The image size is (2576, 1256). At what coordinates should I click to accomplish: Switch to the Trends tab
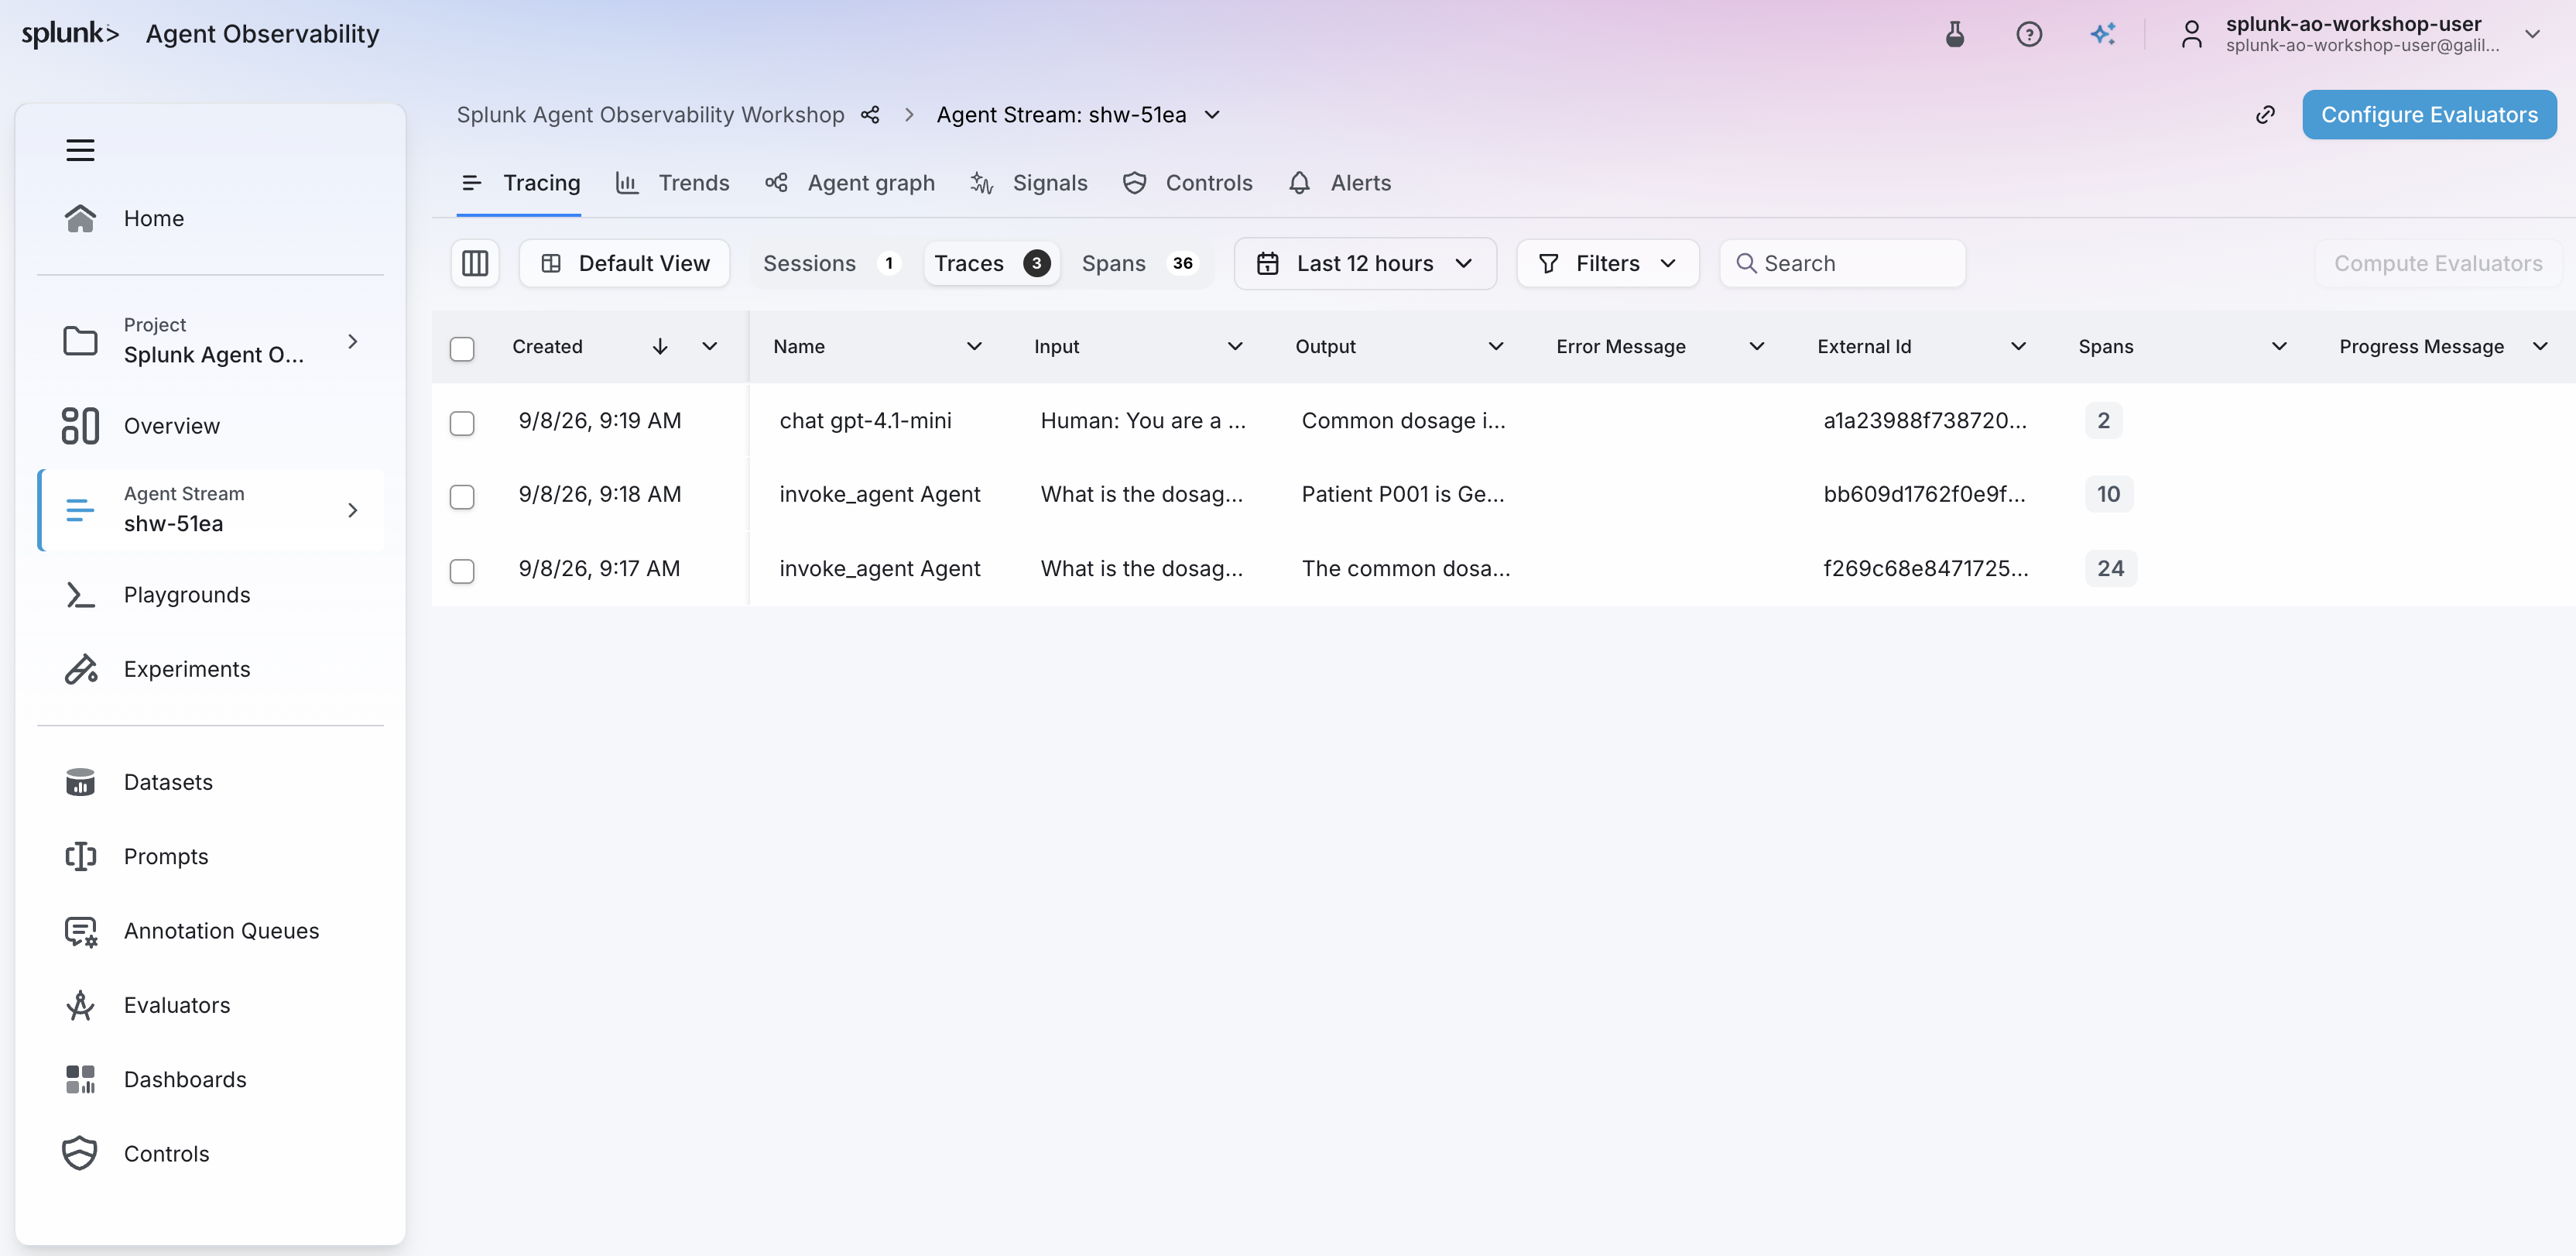672,184
